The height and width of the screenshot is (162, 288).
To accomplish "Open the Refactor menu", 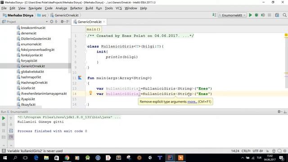I will (x=76, y=8).
